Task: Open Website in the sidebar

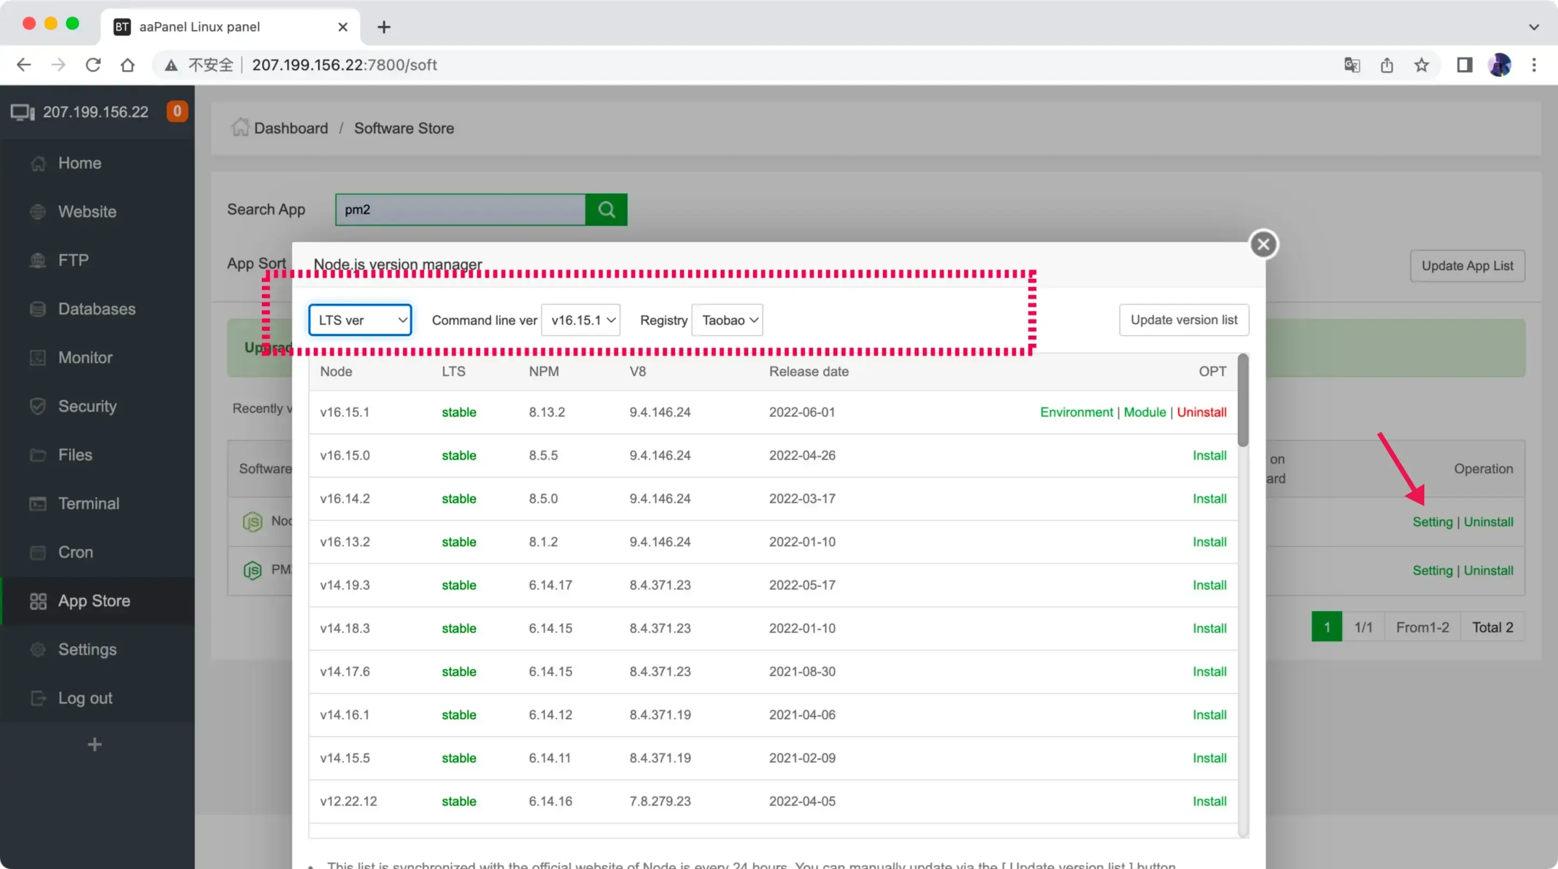Action: coord(87,211)
